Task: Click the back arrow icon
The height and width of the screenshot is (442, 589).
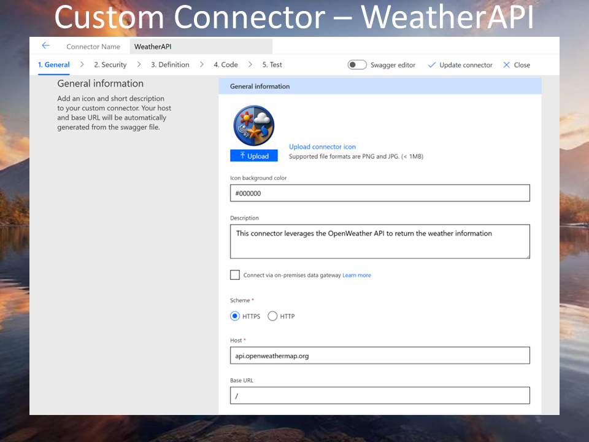Action: tap(46, 46)
